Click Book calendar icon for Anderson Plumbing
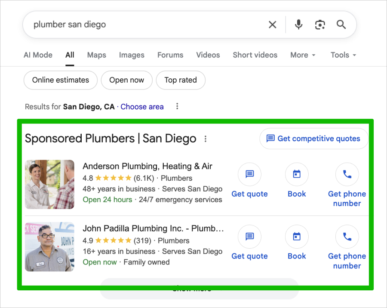The height and width of the screenshot is (308, 387). [297, 174]
